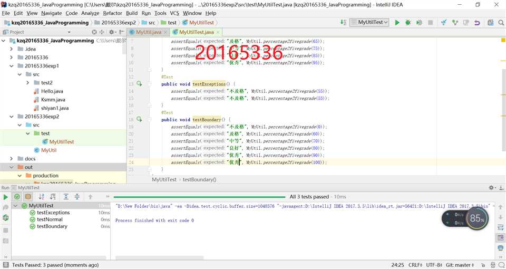Expand the docs folder
506x269 pixels.
coord(11,159)
